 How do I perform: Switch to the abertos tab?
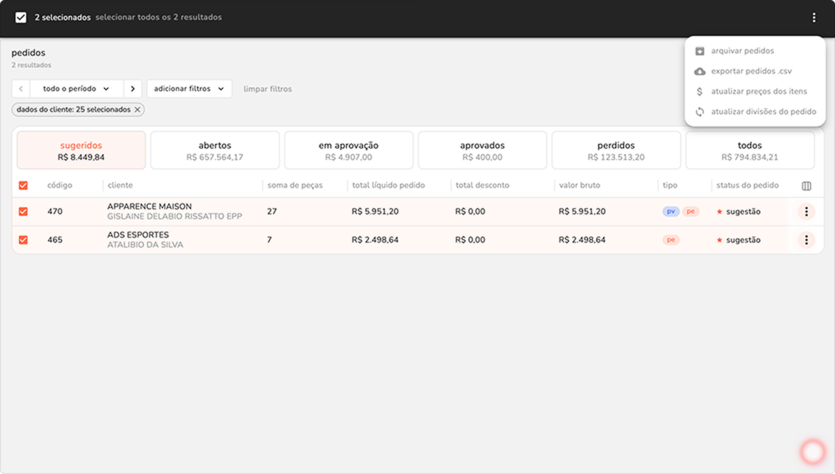215,150
